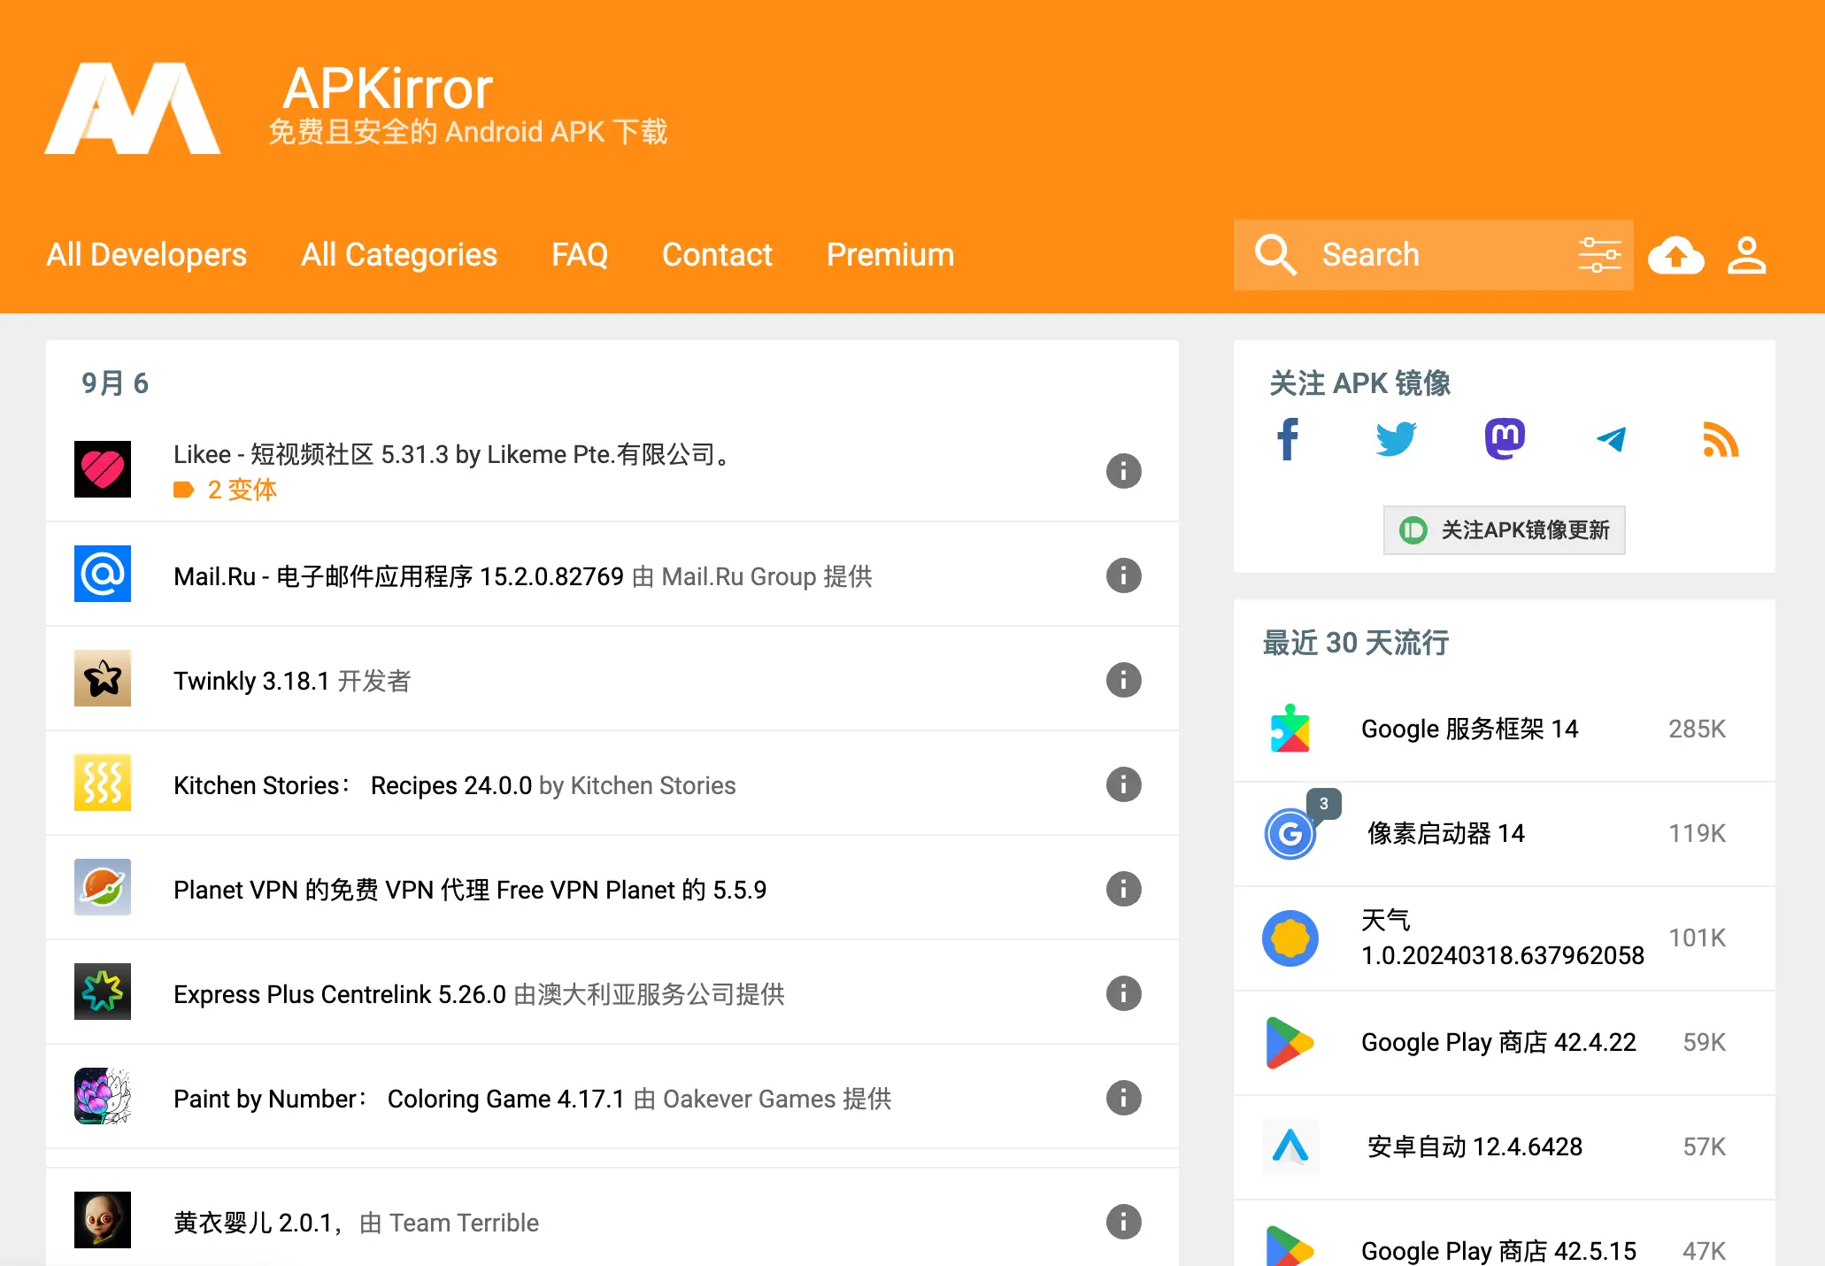Open the user account icon

pos(1746,256)
